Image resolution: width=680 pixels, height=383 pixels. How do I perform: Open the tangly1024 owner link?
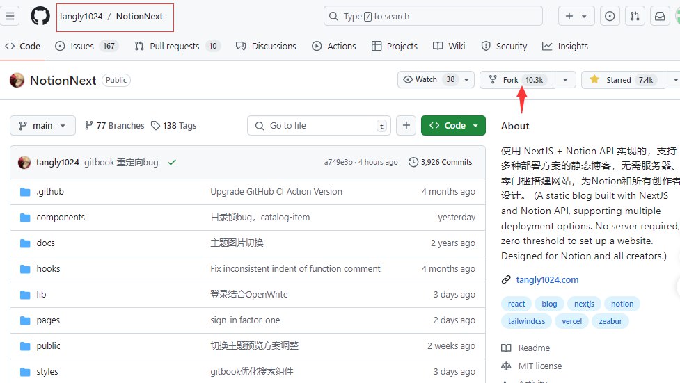[x=81, y=17]
